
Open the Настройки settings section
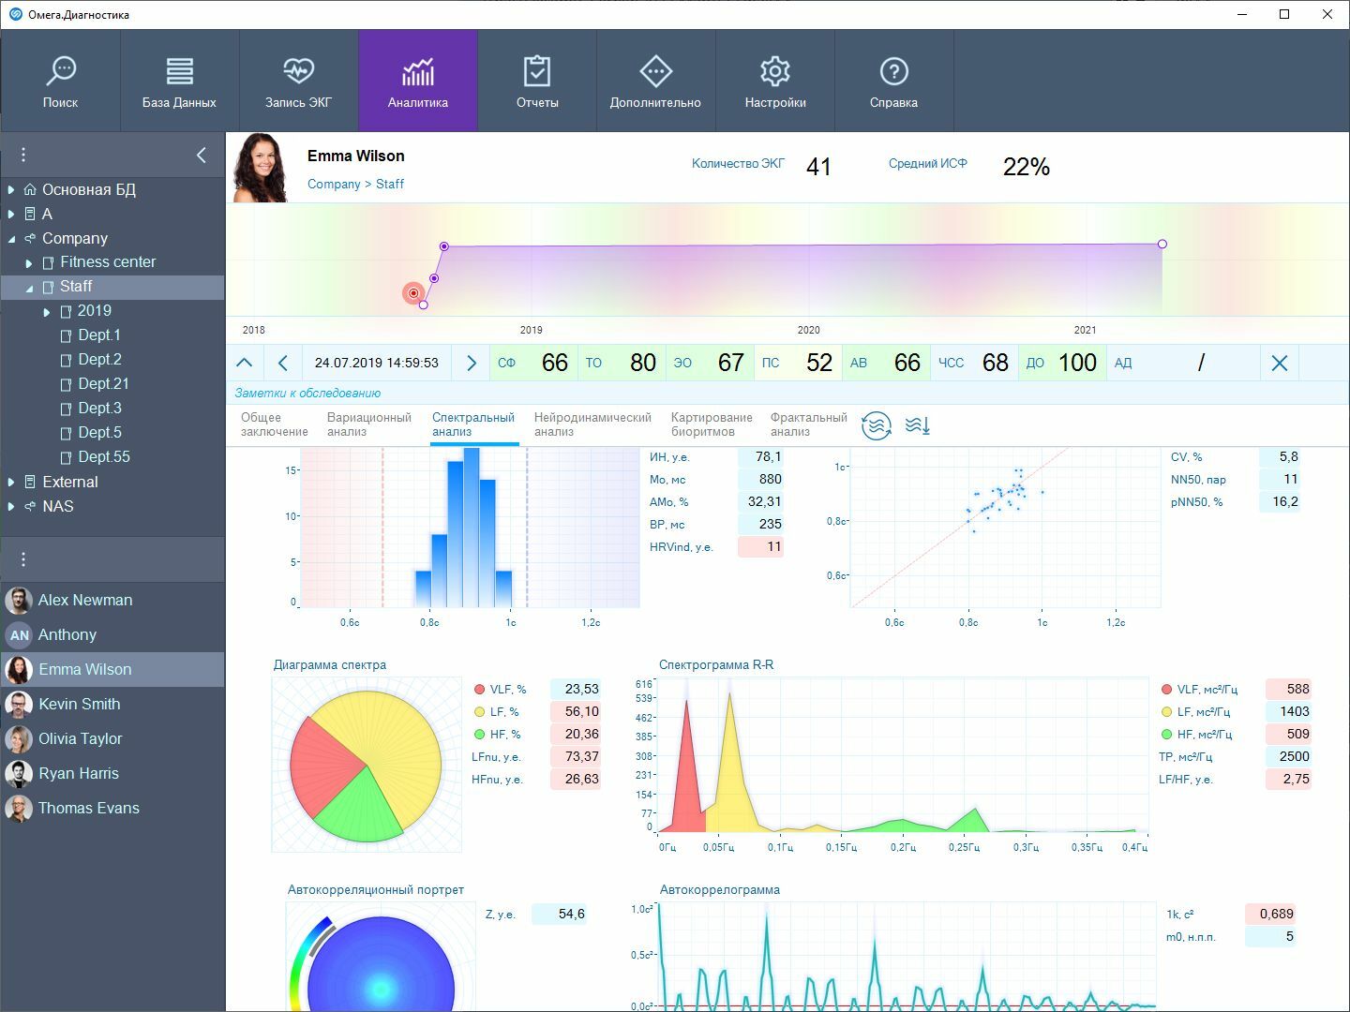coord(775,81)
